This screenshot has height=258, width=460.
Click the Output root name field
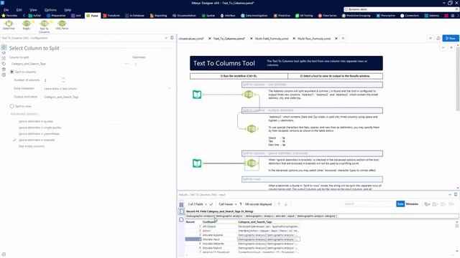coord(107,97)
